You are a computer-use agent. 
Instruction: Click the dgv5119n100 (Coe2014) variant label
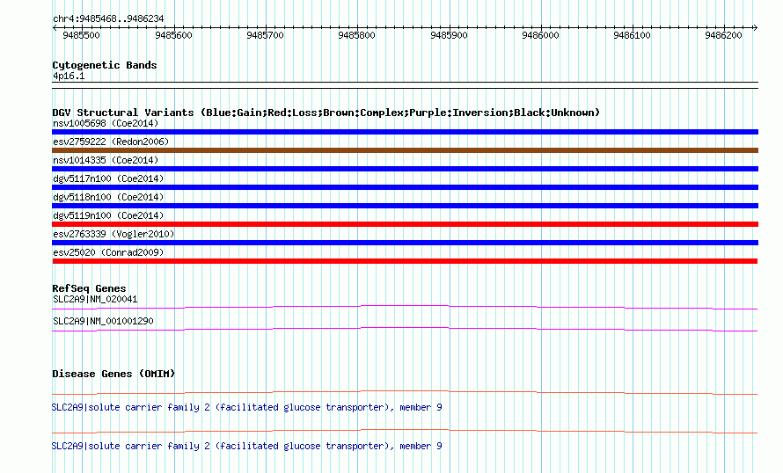[108, 215]
